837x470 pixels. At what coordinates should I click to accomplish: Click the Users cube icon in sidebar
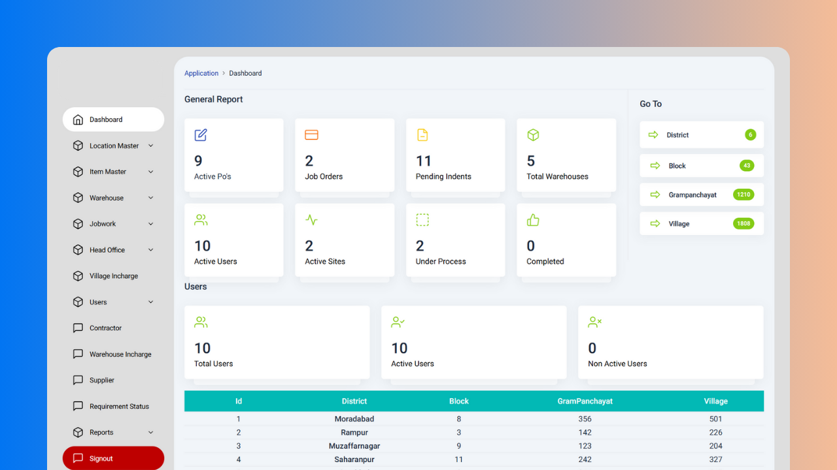pyautogui.click(x=78, y=302)
